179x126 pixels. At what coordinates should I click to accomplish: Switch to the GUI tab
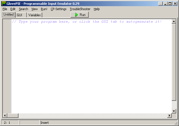[21, 15]
